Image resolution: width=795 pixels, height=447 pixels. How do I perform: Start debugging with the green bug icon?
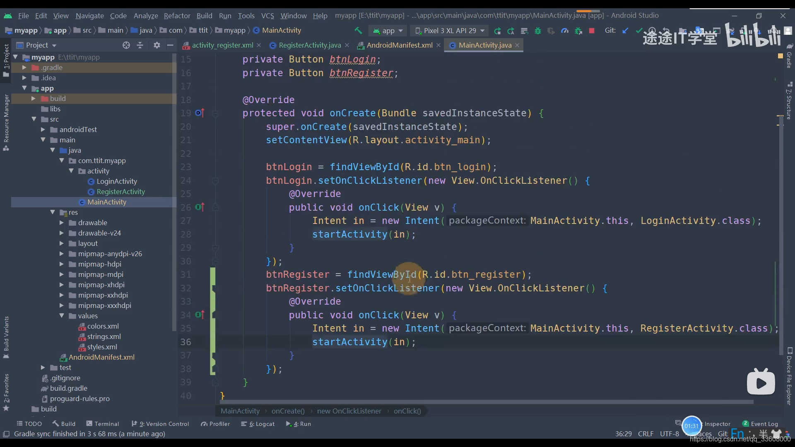click(x=537, y=31)
